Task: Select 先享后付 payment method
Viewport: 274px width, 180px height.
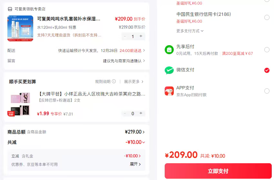Action: click(267, 50)
